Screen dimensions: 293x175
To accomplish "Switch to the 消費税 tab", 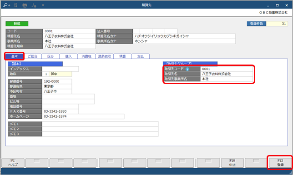I will pyautogui.click(x=86, y=56).
